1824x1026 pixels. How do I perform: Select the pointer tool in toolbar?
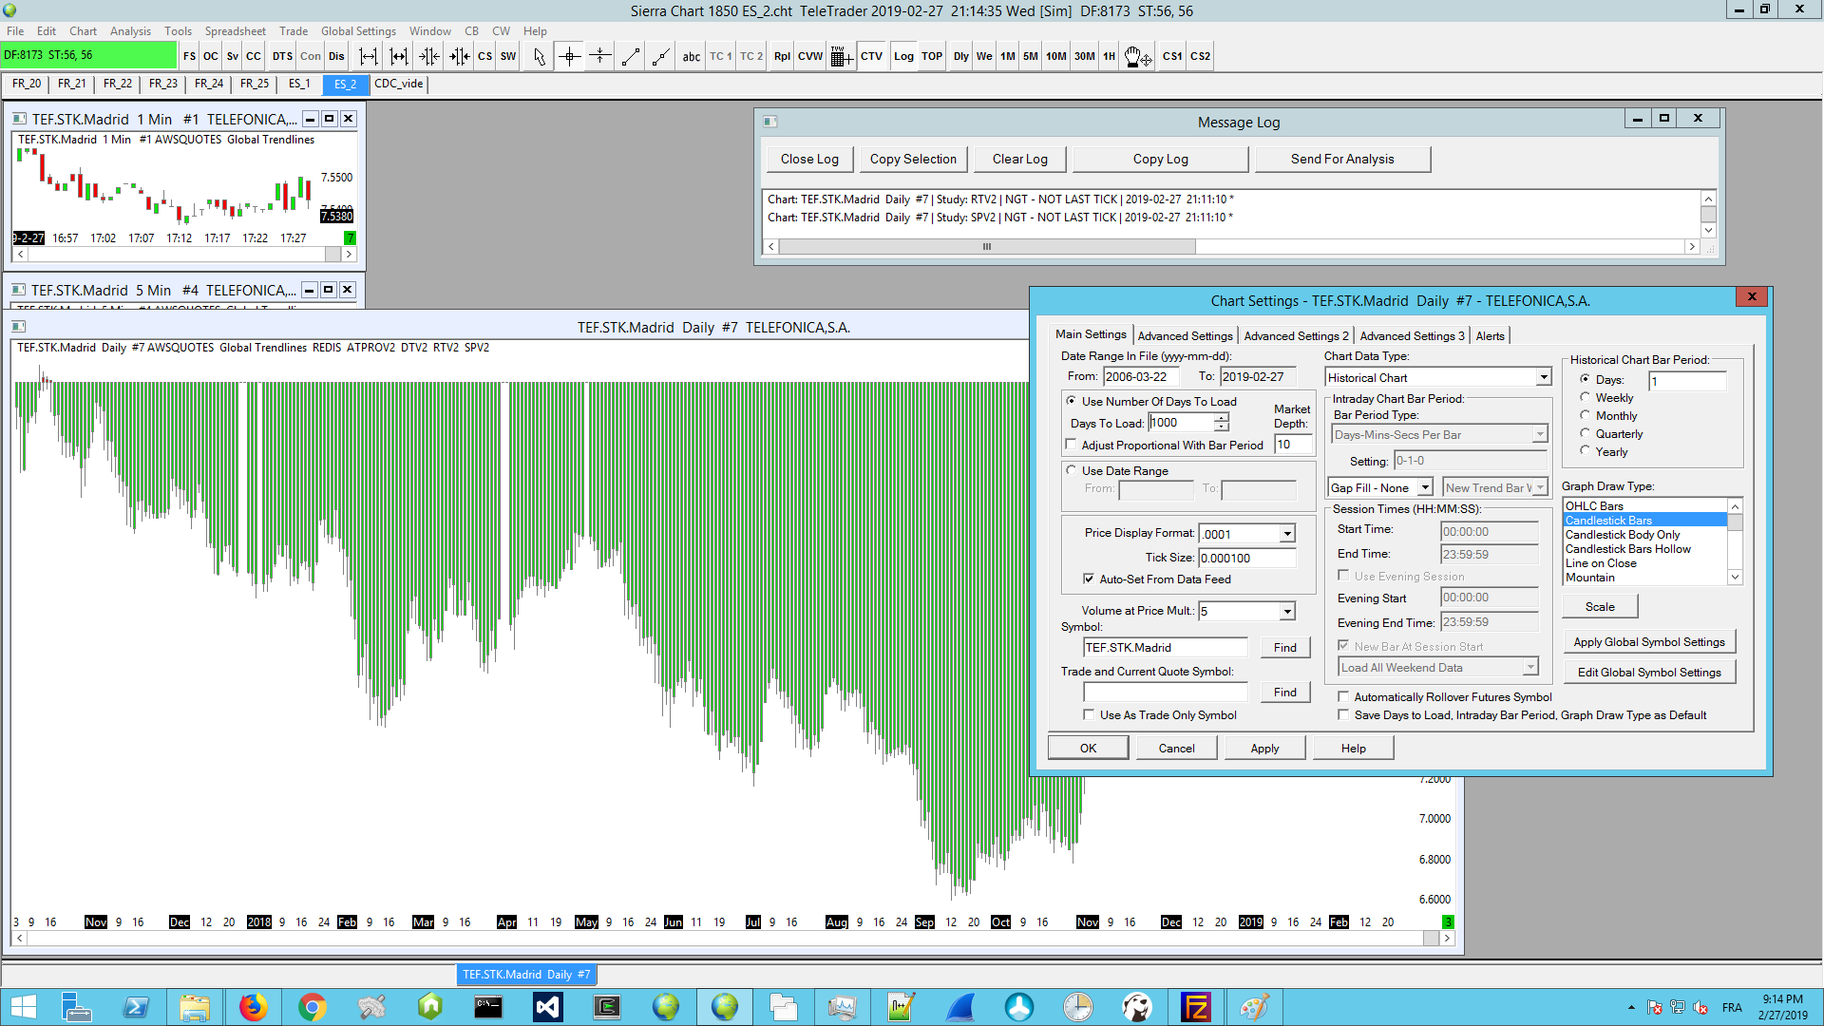coord(540,56)
